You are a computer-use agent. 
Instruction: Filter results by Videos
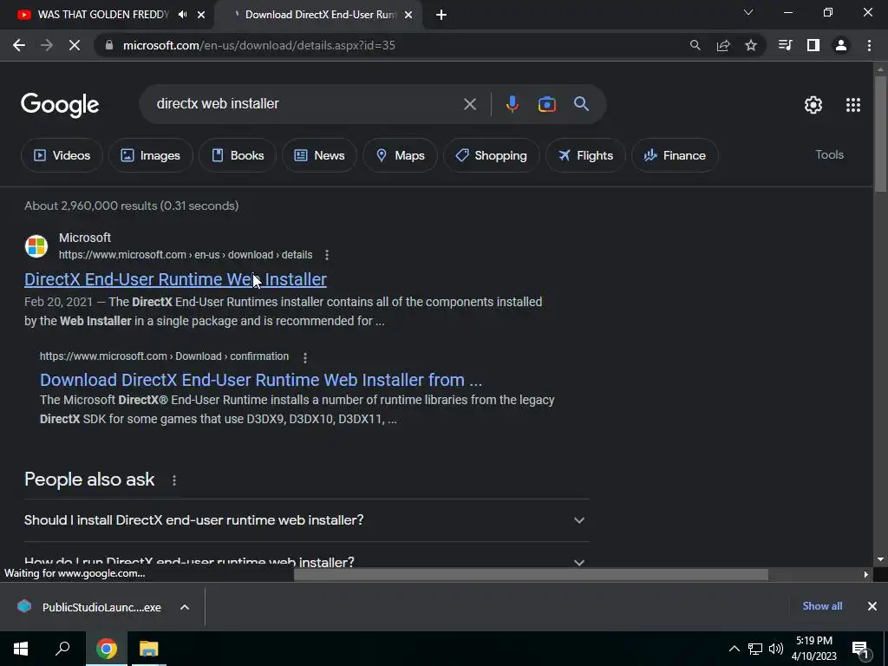62,155
